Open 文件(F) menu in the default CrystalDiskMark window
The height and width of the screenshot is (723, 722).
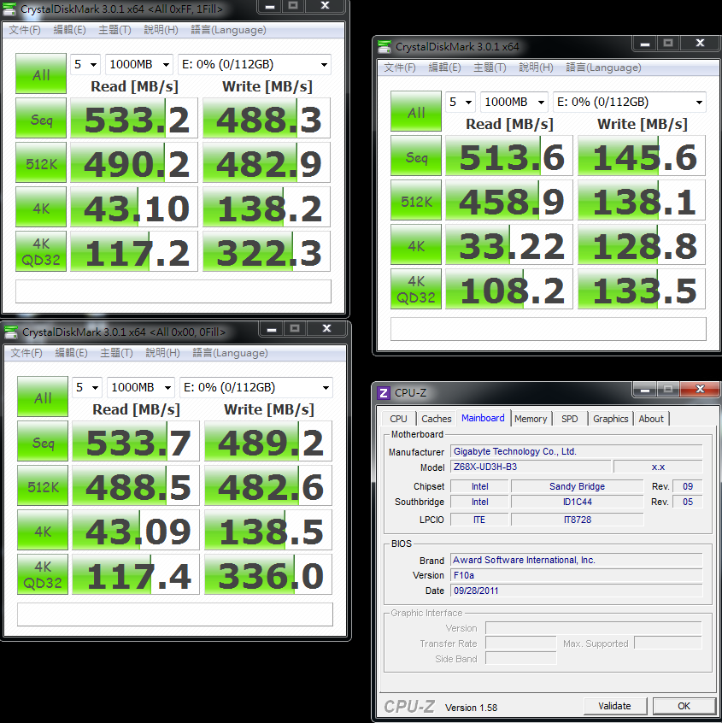pyautogui.click(x=400, y=68)
